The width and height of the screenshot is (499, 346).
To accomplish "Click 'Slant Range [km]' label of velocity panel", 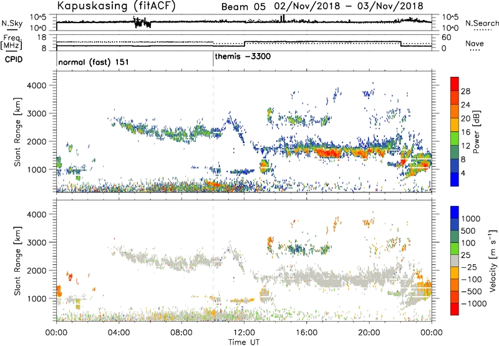I will coord(17,260).
